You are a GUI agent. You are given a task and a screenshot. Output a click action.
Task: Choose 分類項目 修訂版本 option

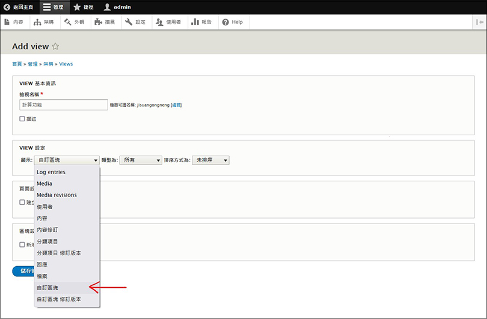67,253
